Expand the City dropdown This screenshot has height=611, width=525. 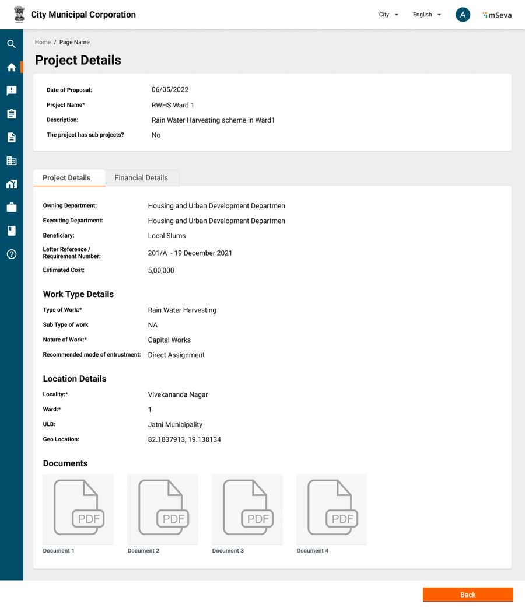(x=388, y=15)
